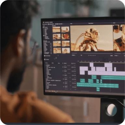Switch to the middle tab above the effects list
The image size is (125, 125).
tap(53, 63)
